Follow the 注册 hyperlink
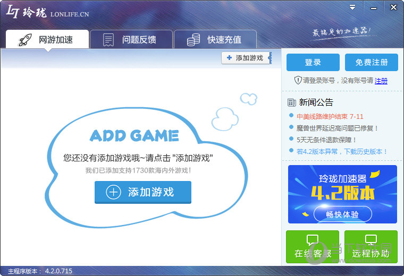Image resolution: width=404 pixels, height=276 pixels. 381,81
